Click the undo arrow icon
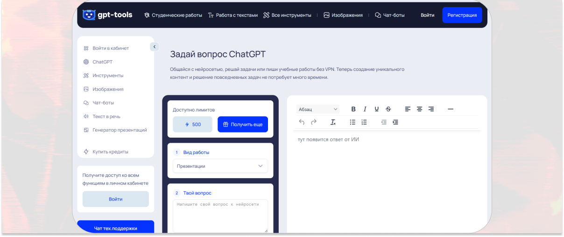The width and height of the screenshot is (564, 237). (x=302, y=122)
